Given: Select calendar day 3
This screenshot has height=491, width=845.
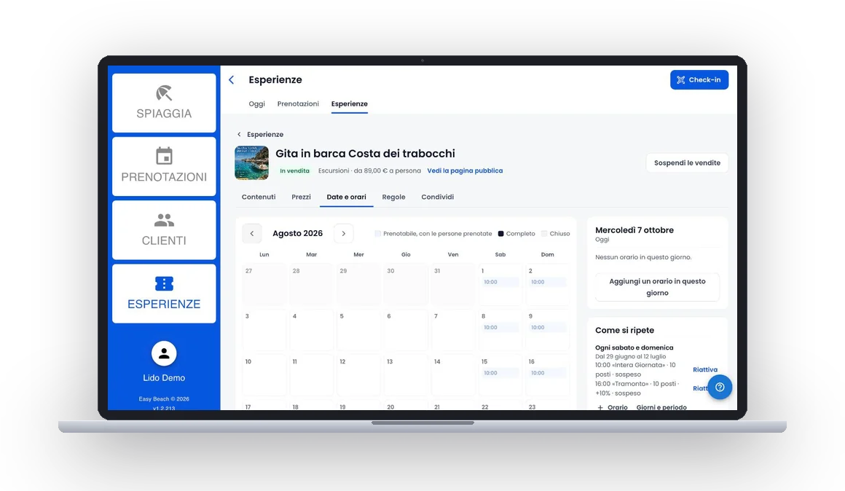Looking at the screenshot, I should point(264,331).
